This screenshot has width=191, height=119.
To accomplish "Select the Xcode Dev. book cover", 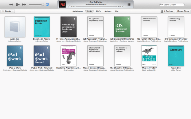I will click(176, 55).
